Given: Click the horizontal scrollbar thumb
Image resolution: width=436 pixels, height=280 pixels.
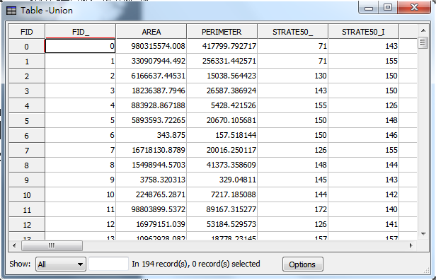Looking at the screenshot, I should point(52,245).
